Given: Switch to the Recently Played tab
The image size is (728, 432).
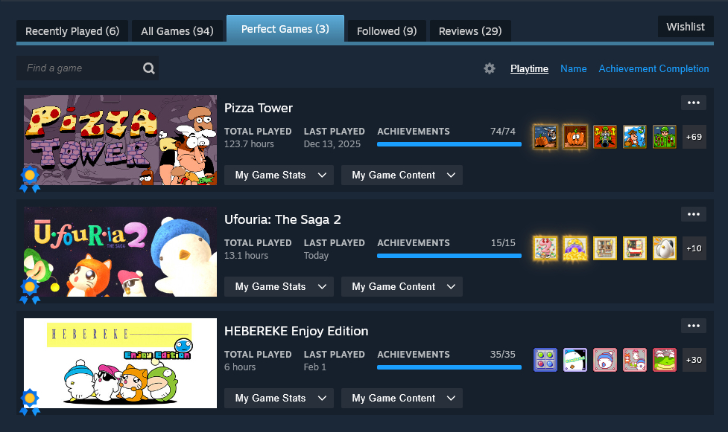Looking at the screenshot, I should (x=72, y=31).
